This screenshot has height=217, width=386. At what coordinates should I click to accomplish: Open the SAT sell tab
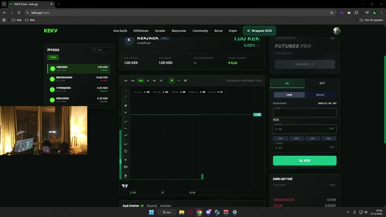coord(322,83)
